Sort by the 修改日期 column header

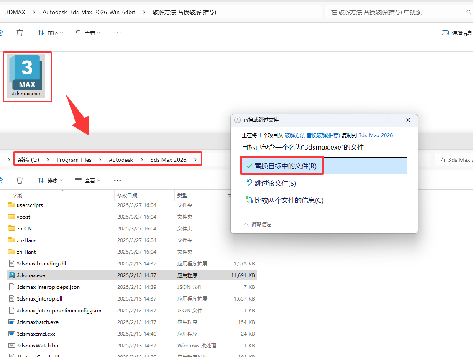click(127, 195)
